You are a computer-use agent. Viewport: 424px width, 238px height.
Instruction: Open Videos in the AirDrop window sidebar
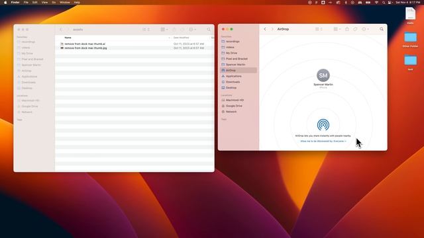pyautogui.click(x=238, y=47)
